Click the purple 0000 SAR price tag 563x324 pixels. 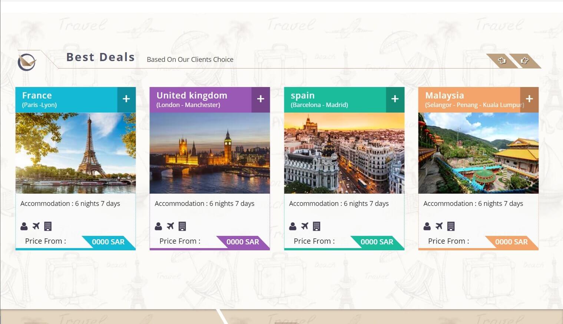pyautogui.click(x=243, y=242)
